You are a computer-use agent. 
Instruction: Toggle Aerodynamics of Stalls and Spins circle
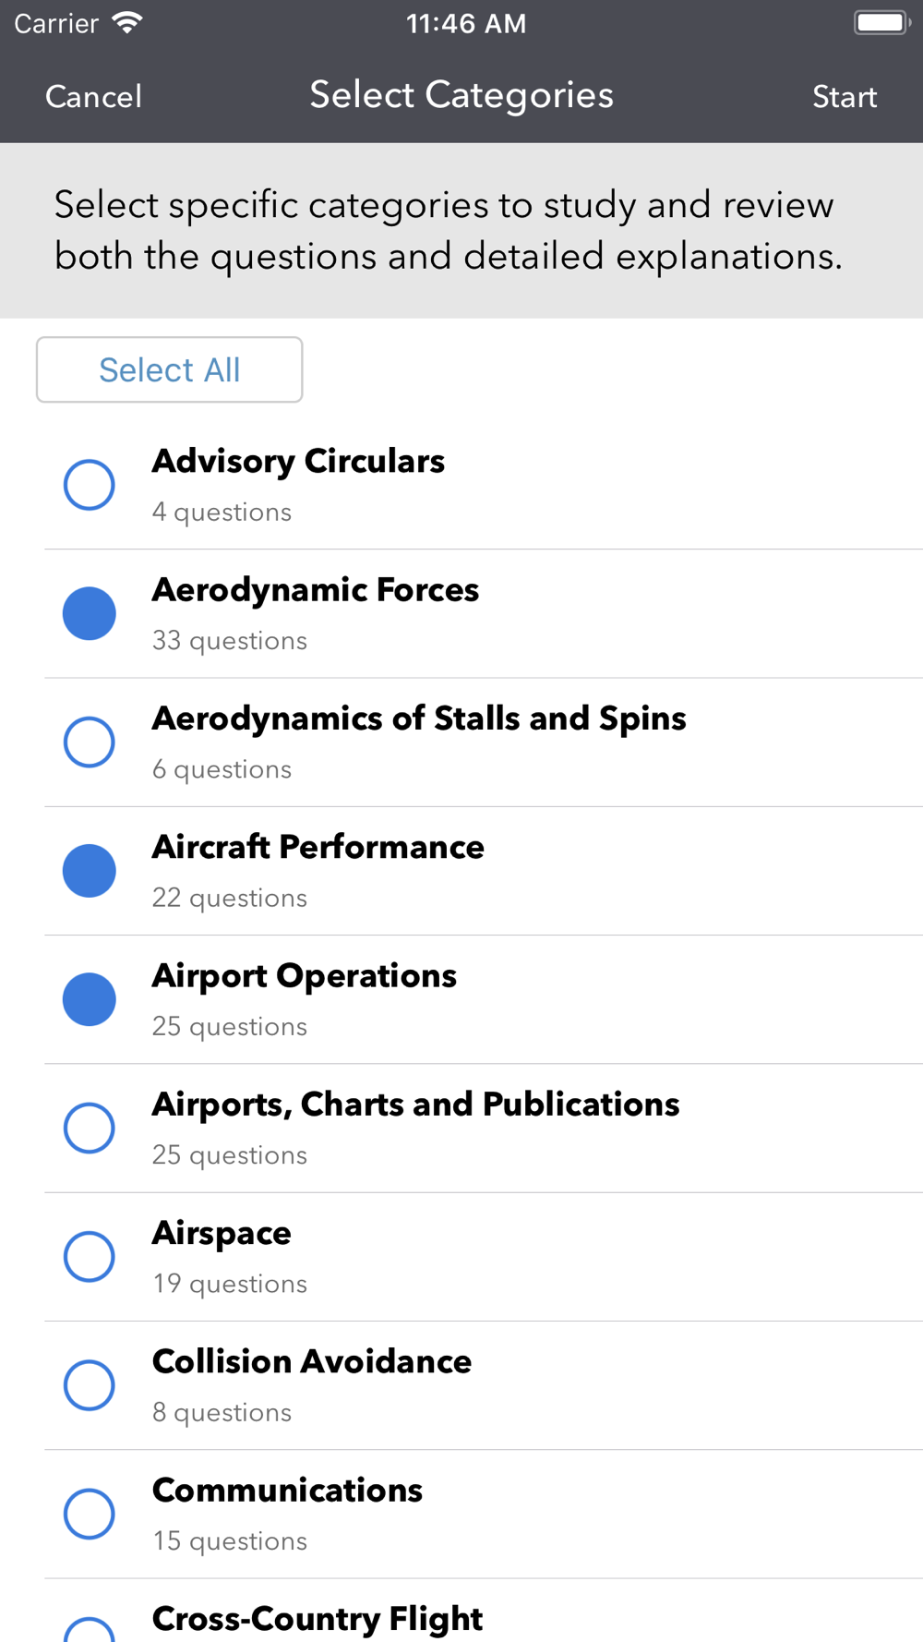(90, 742)
